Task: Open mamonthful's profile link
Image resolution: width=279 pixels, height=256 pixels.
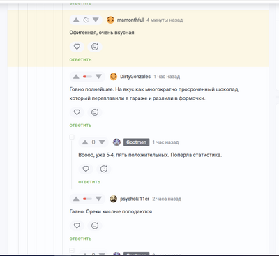Action: 130,20
